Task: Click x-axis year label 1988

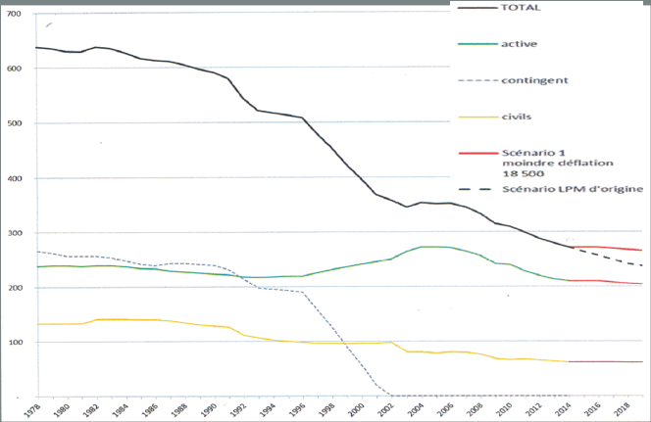Action: click(179, 409)
